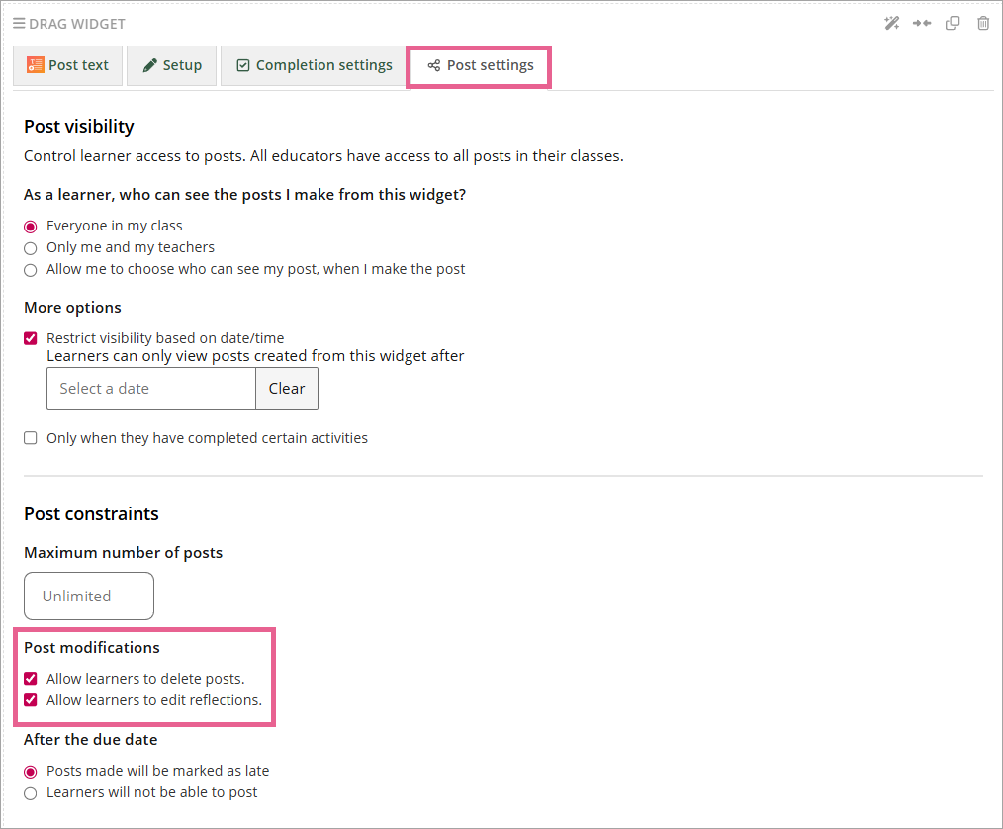Click the Select a date field
Viewport: 1003px width, 829px height.
click(151, 388)
